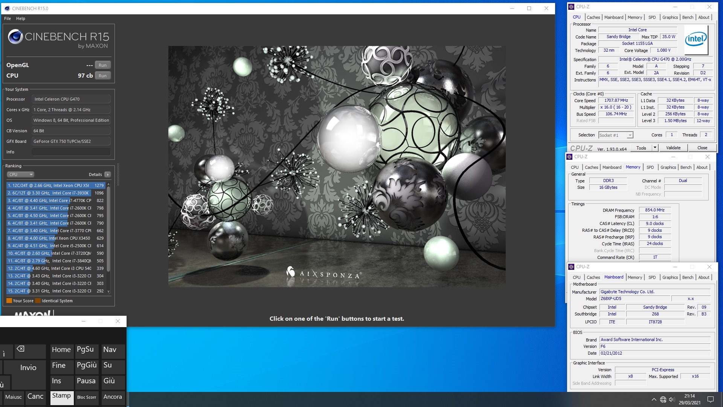Run the OpenGL benchmark test
Image resolution: width=723 pixels, height=407 pixels.
point(102,65)
